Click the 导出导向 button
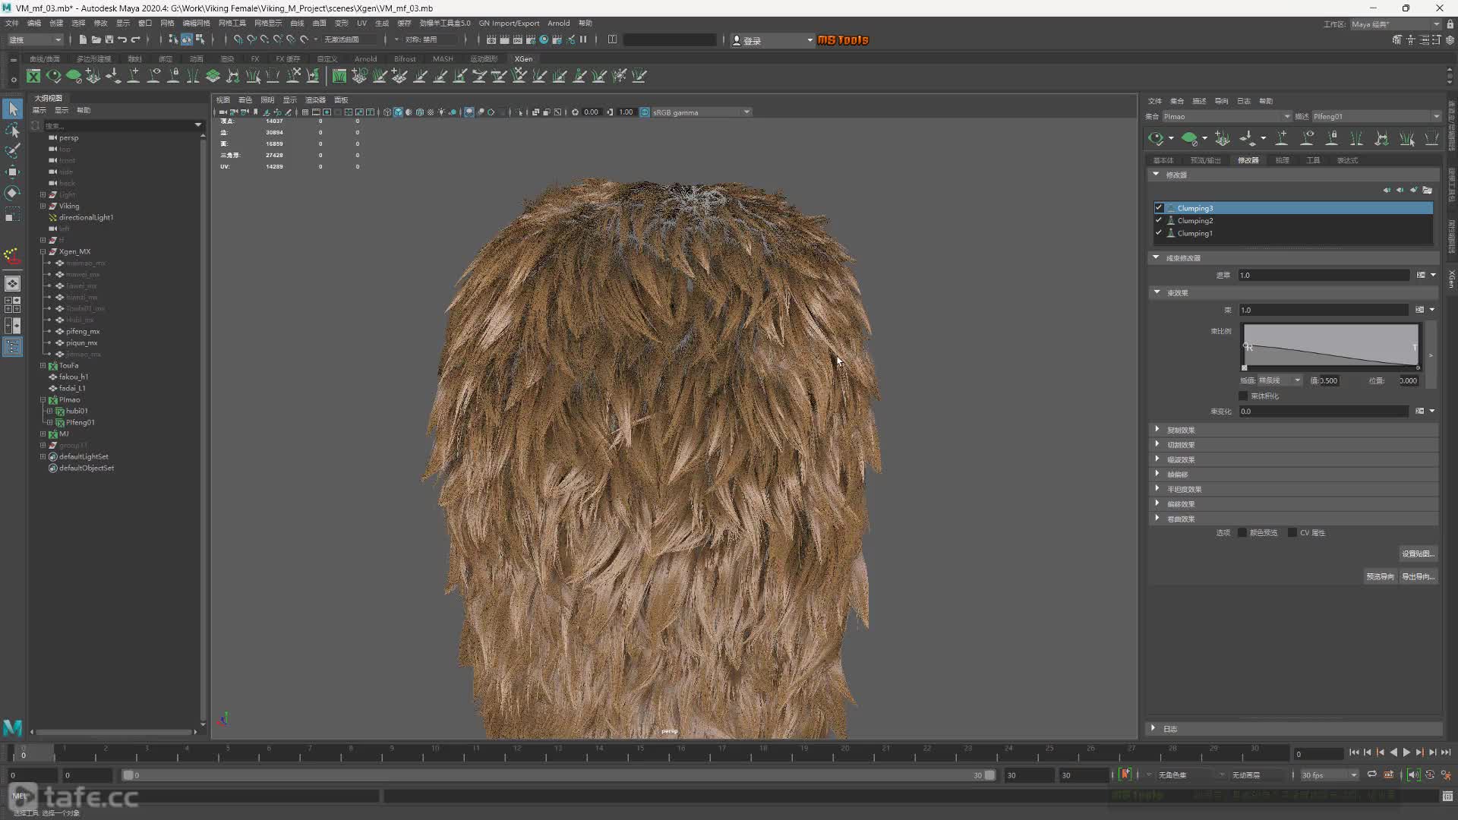The height and width of the screenshot is (820, 1458). point(1418,576)
